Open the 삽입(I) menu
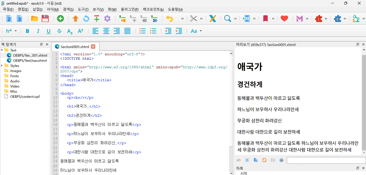The width and height of the screenshot is (366, 175). 38,9
